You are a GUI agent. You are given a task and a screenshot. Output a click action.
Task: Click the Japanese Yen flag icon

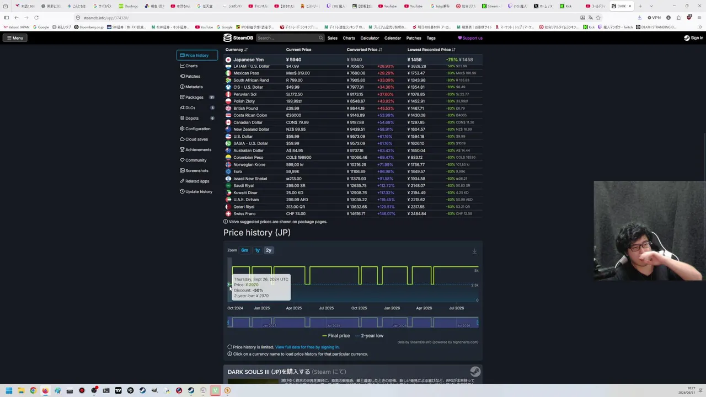tap(228, 60)
